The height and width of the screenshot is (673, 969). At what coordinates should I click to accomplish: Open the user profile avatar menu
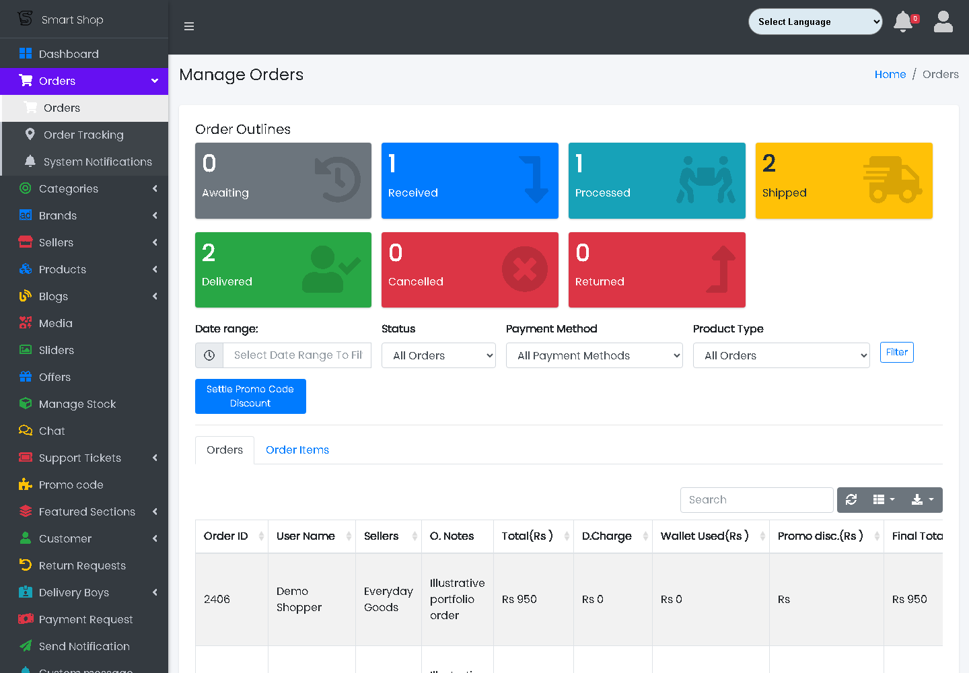point(943,22)
